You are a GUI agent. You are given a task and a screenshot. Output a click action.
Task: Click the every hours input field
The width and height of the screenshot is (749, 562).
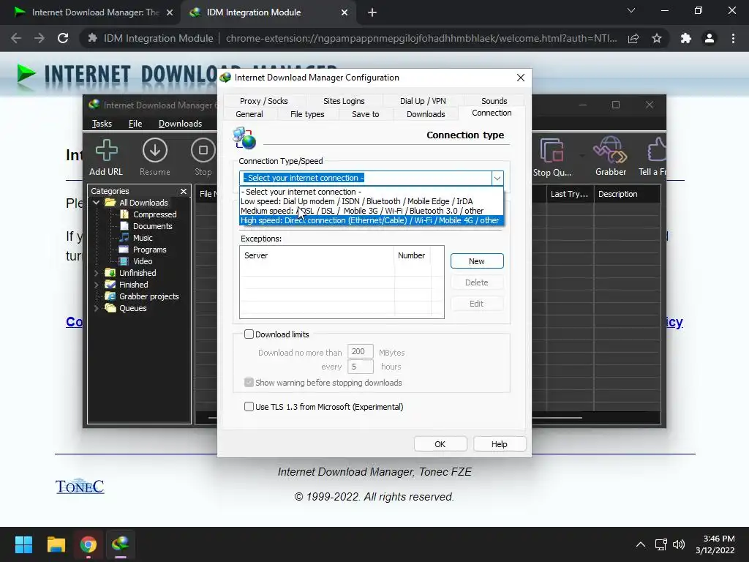click(x=360, y=367)
